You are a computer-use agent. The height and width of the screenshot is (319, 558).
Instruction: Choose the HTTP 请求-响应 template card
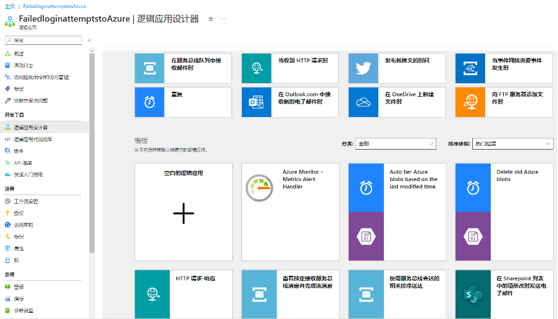coord(183,294)
